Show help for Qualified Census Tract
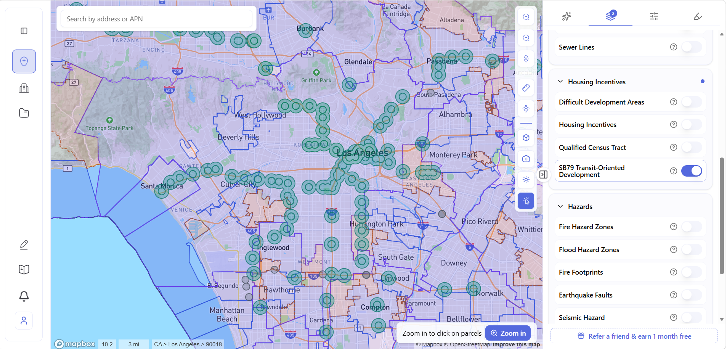Image resolution: width=727 pixels, height=349 pixels. [674, 147]
